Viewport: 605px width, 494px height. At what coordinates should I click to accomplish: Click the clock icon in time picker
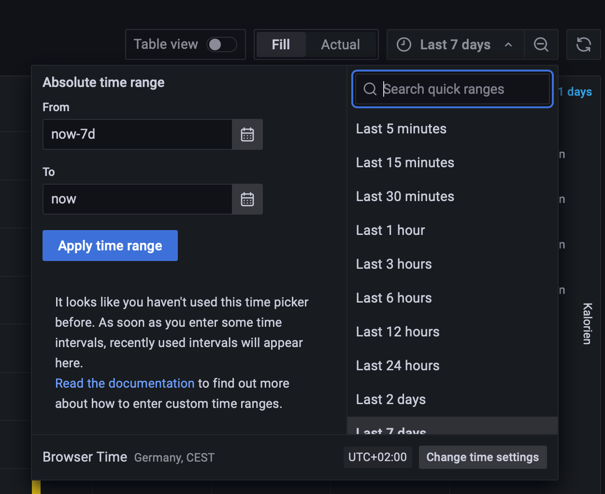[x=404, y=44]
